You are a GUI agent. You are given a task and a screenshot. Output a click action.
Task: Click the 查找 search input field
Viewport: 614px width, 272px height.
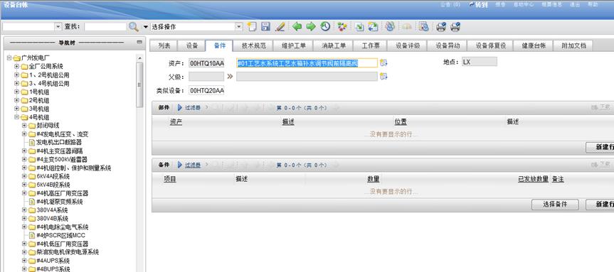point(105,26)
